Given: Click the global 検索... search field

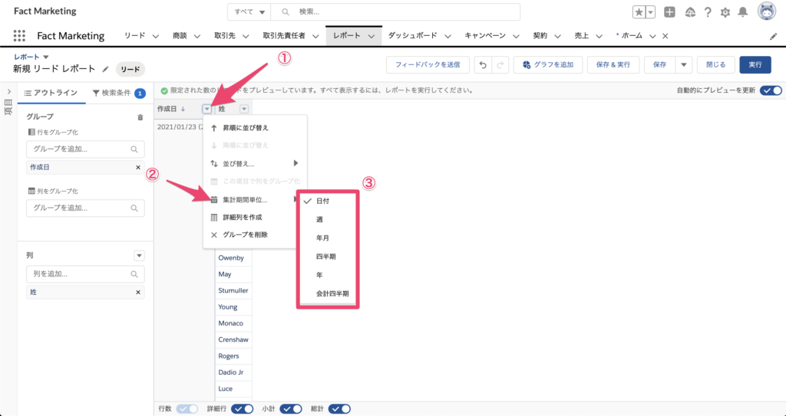Looking at the screenshot, I should (x=395, y=12).
